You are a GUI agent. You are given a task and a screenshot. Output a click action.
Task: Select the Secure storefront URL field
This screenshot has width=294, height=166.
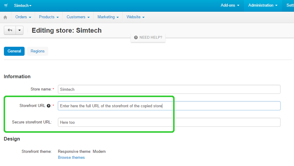tap(169, 122)
